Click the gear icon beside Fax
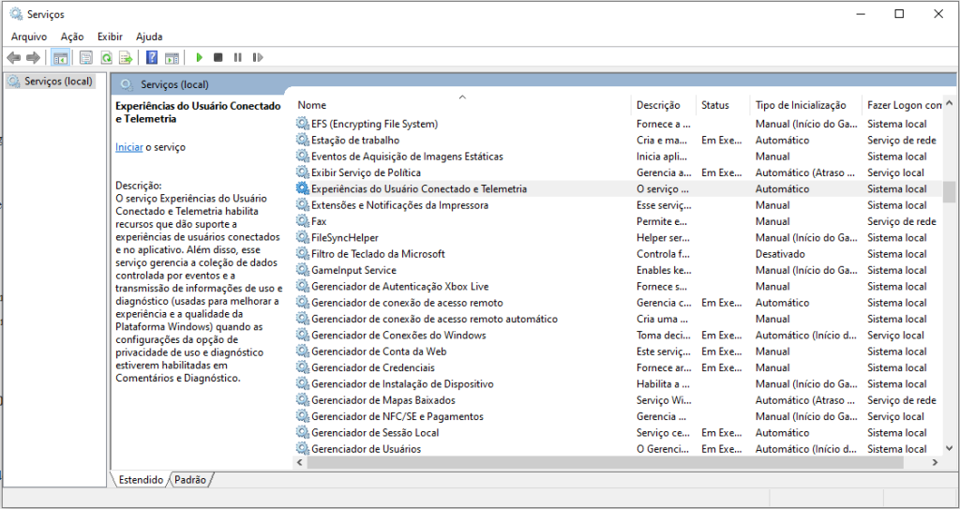This screenshot has height=509, width=960. tap(303, 221)
